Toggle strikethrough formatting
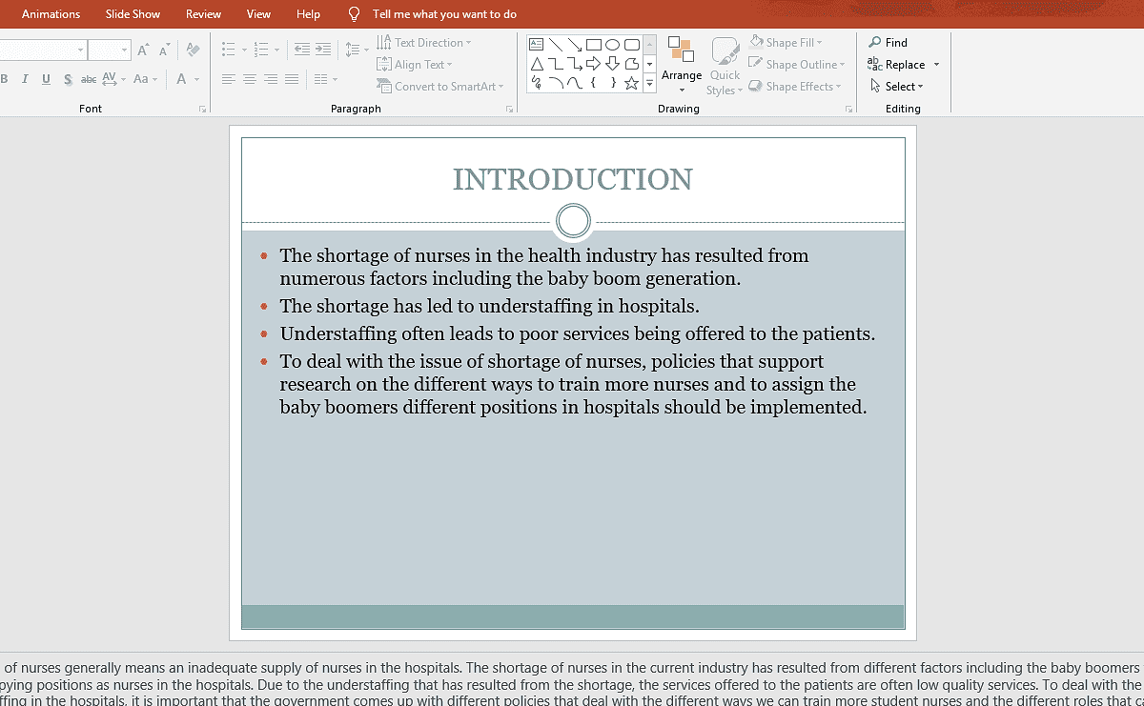 (89, 79)
